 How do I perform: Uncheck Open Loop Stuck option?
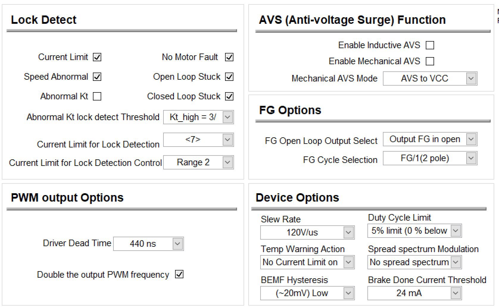point(229,77)
